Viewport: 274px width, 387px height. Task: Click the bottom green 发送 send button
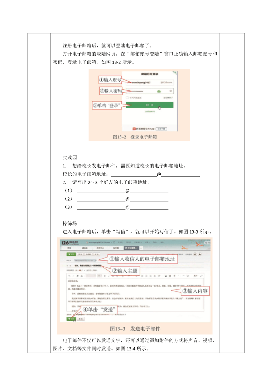[71, 319]
